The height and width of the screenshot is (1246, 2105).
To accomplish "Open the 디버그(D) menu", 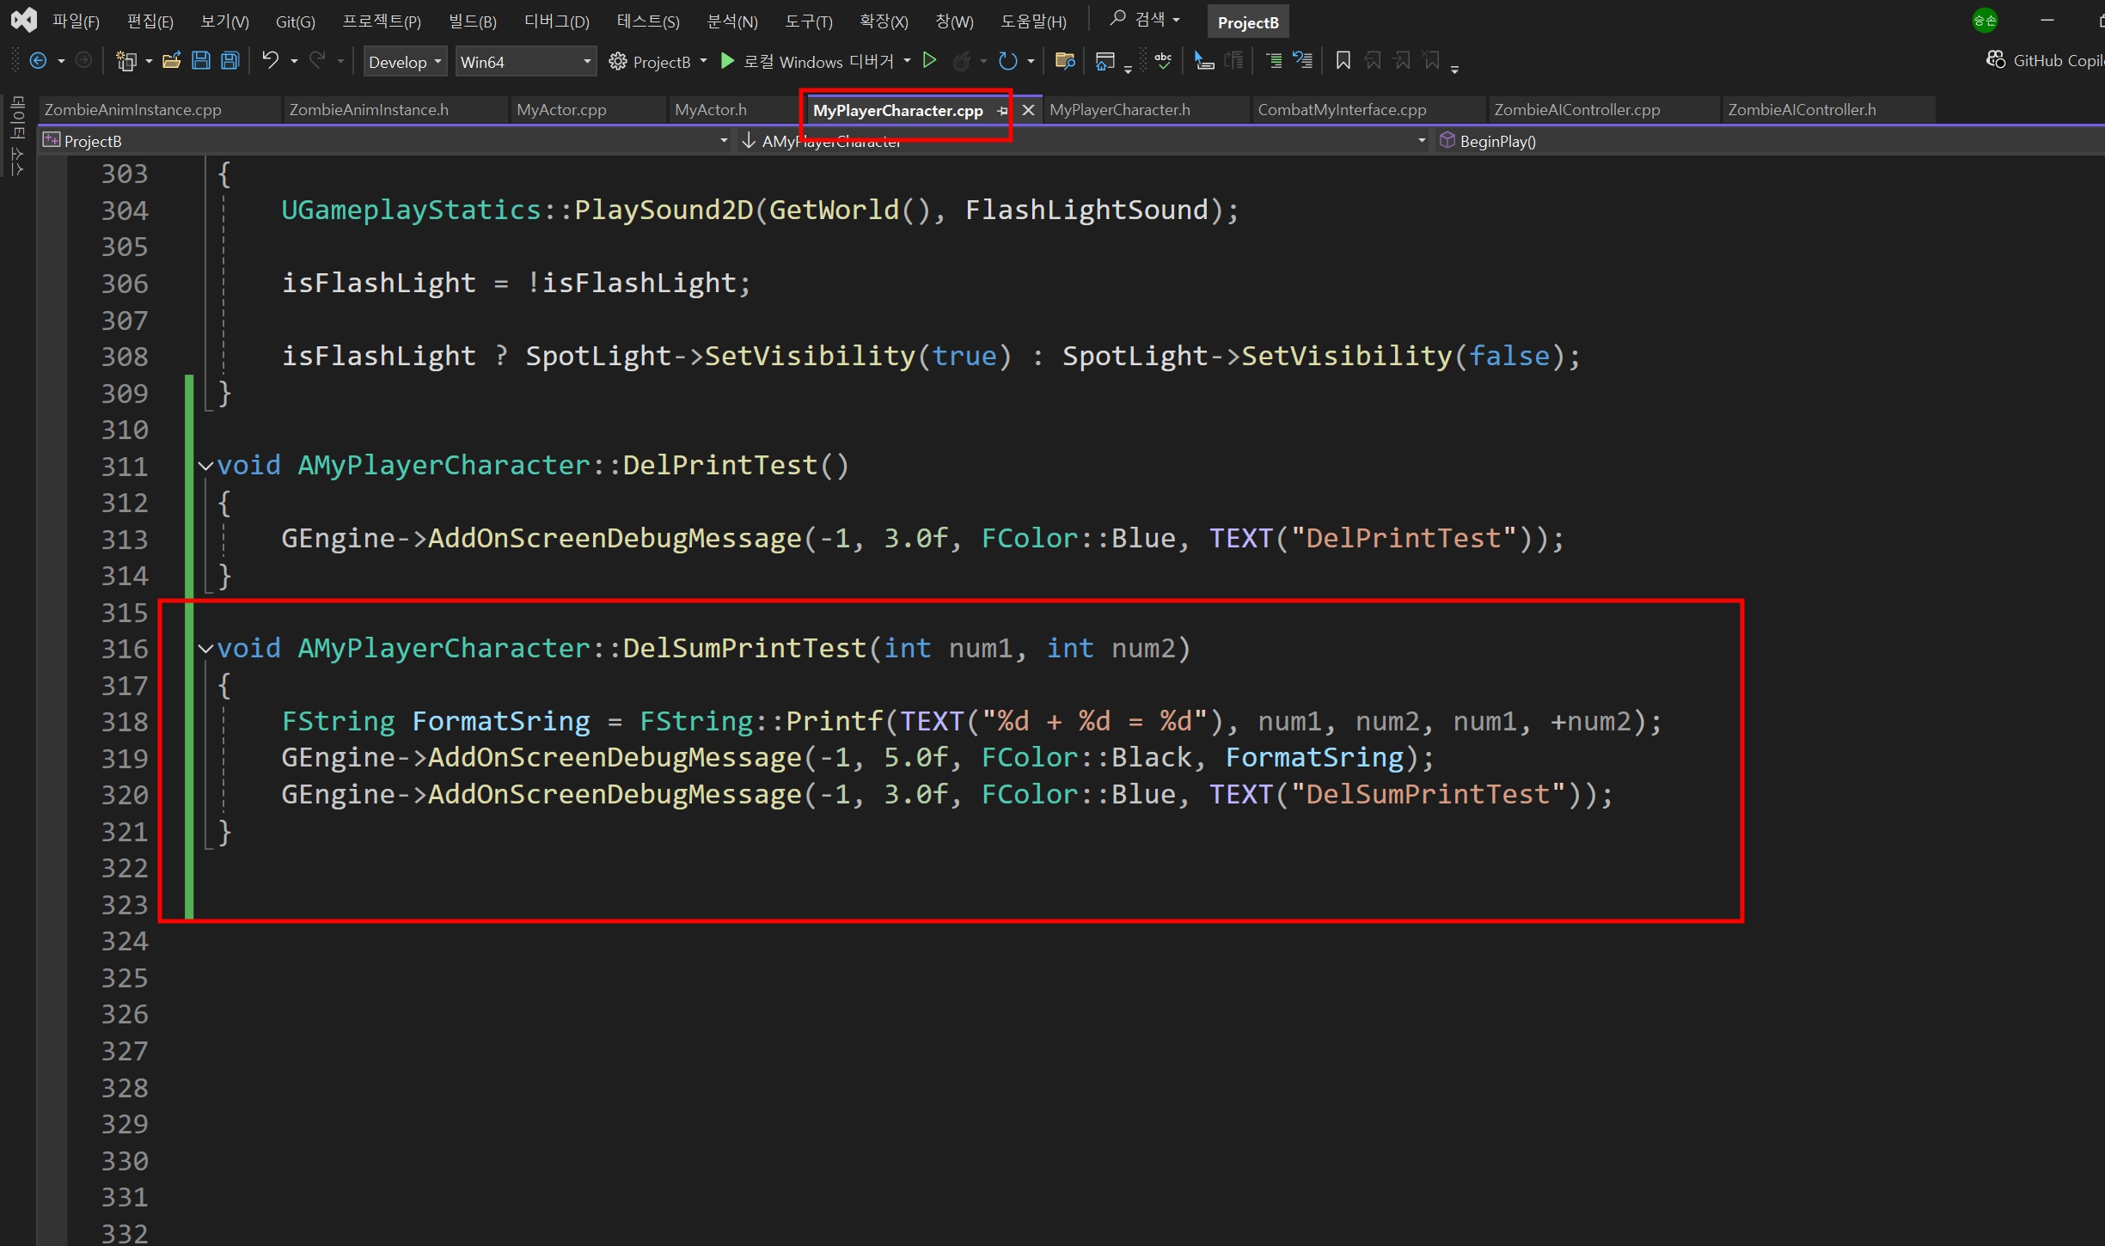I will (556, 21).
